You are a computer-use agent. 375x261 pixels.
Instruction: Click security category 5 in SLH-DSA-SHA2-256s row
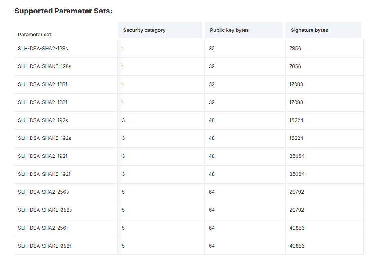tap(123, 192)
